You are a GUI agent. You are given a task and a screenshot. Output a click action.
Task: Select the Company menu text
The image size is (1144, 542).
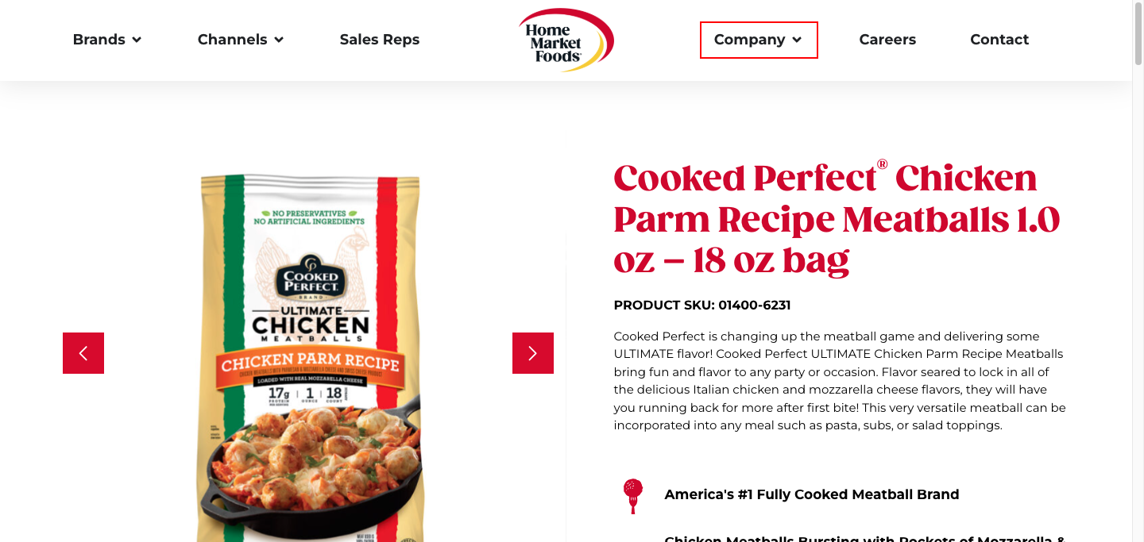749,40
